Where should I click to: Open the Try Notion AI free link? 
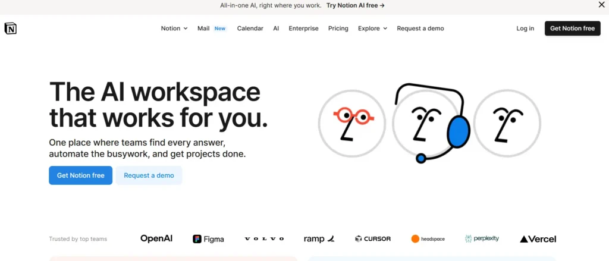[x=356, y=5]
